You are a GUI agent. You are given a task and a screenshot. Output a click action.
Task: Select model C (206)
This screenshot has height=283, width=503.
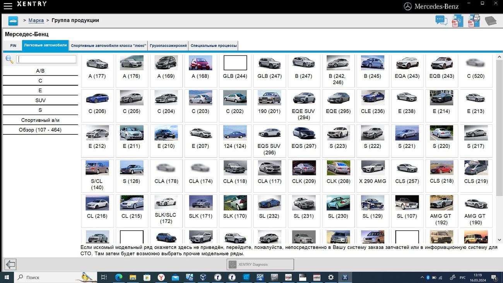[97, 105]
